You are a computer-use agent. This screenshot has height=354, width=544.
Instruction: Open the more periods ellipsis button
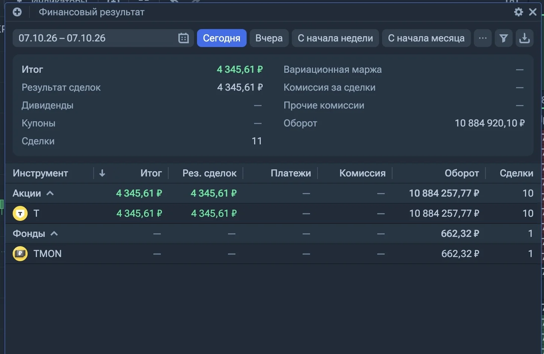[x=482, y=38]
